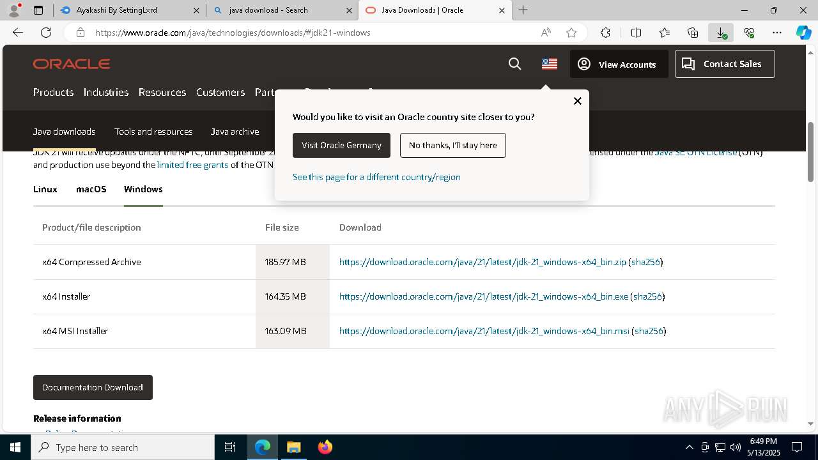Open the browser profile icon
818x460 pixels.
14,10
